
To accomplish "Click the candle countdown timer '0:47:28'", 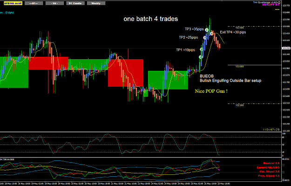I will [x=271, y=130].
